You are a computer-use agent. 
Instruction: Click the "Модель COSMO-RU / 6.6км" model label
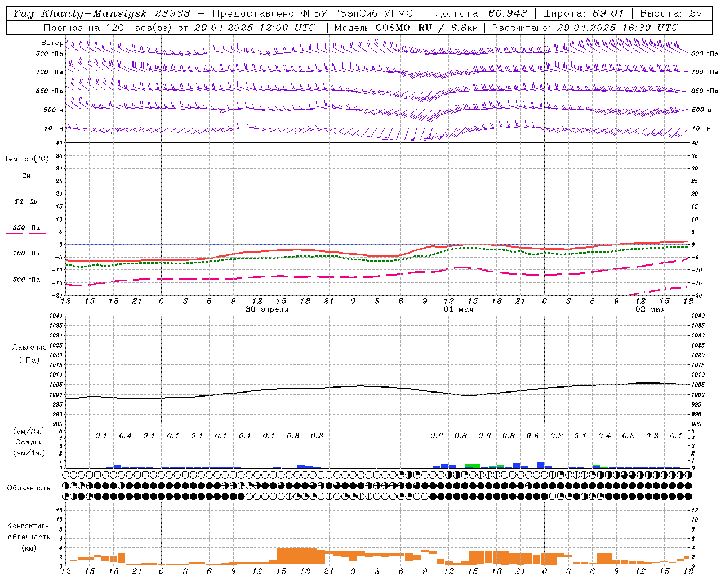tap(406, 28)
